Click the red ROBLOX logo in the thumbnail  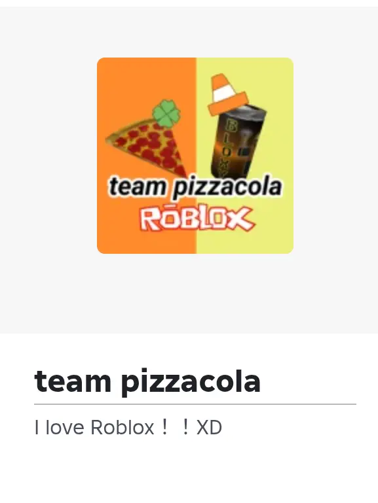click(196, 219)
